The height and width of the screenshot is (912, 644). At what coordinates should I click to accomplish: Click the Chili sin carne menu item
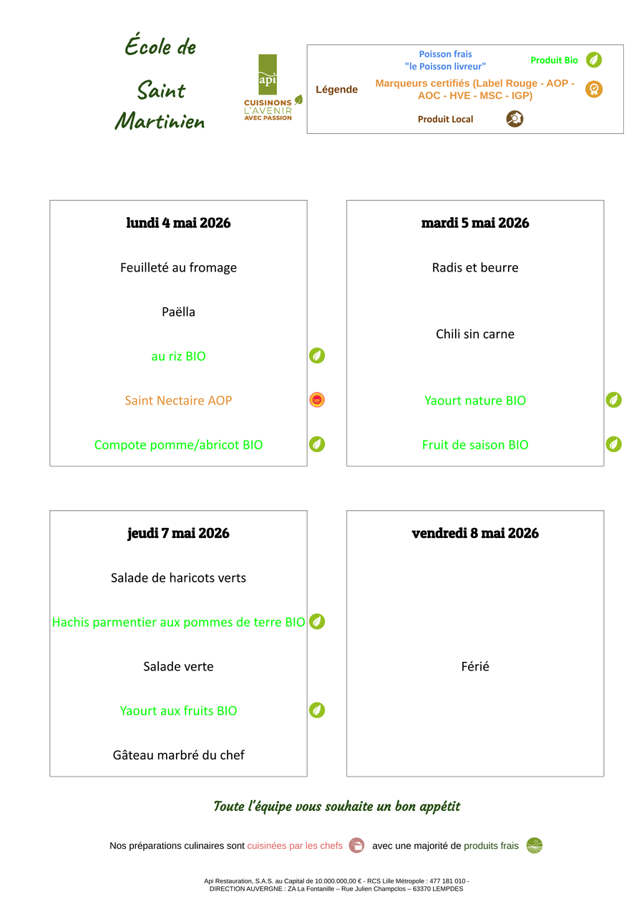(475, 334)
